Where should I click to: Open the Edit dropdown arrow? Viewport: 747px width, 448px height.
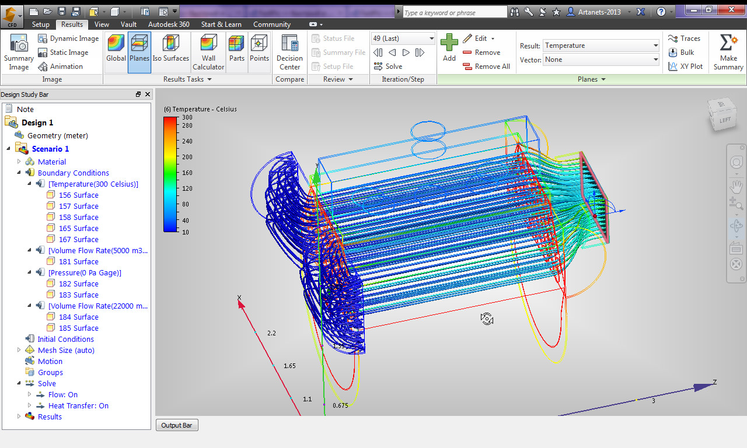pos(493,38)
